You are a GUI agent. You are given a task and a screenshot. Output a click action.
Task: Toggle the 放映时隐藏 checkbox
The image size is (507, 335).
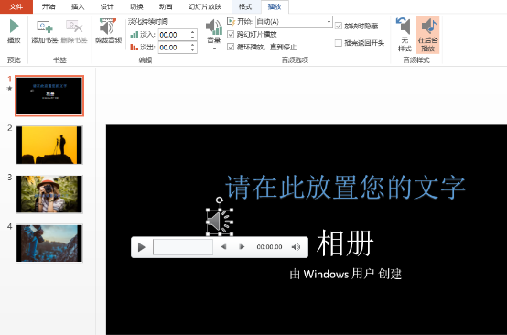339,26
